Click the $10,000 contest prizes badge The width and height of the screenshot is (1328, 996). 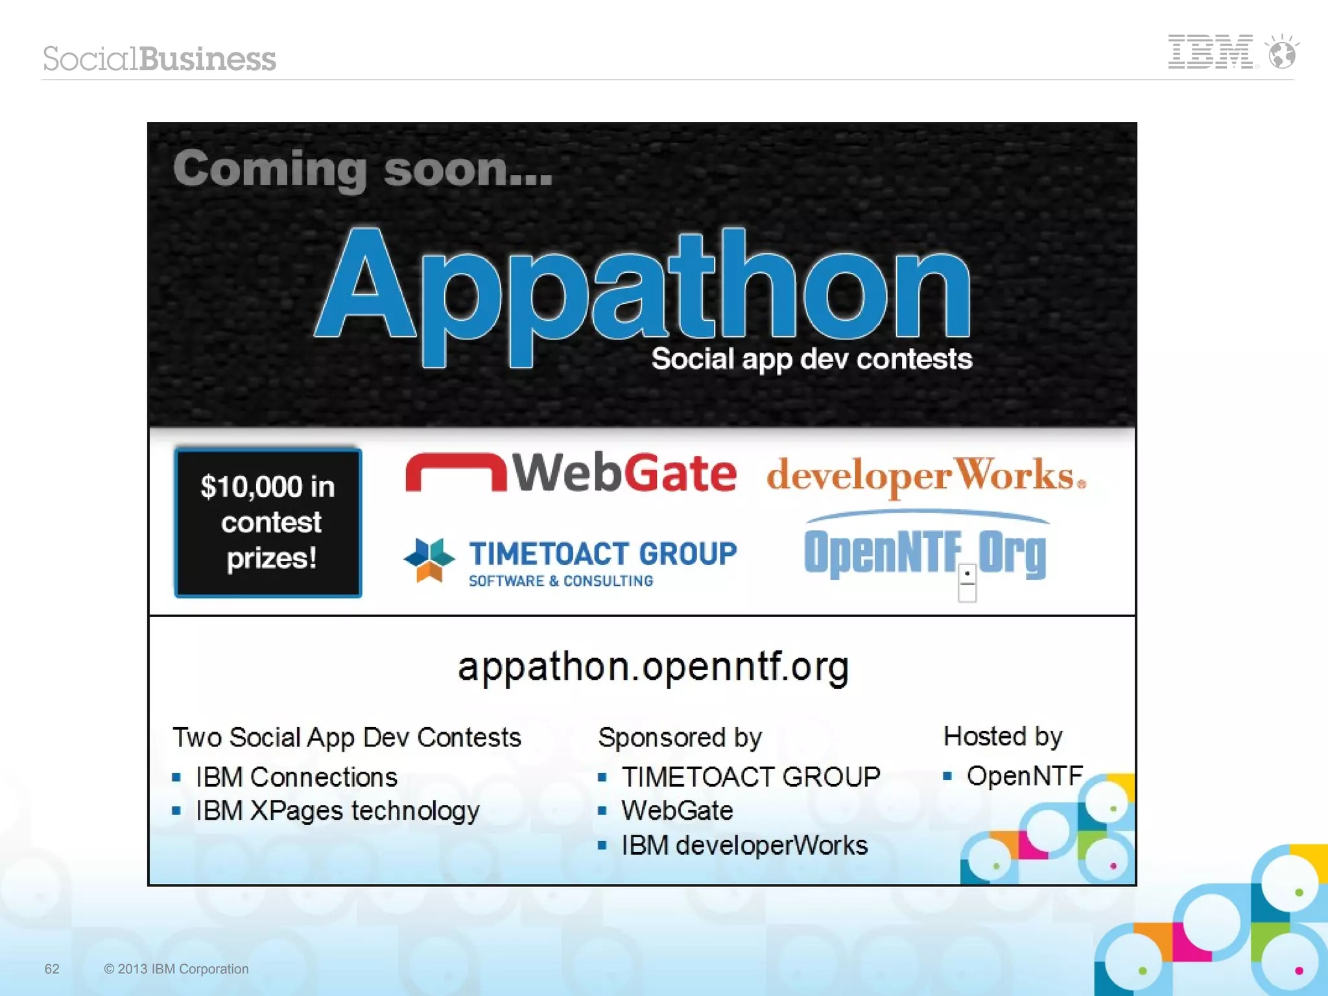pos(268,522)
